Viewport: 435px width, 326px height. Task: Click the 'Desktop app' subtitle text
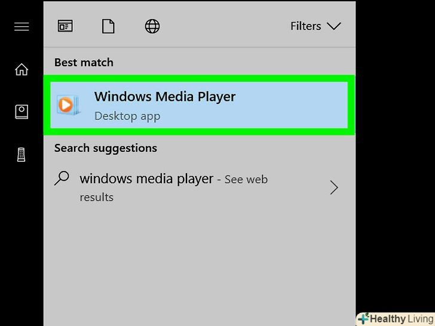(x=127, y=116)
